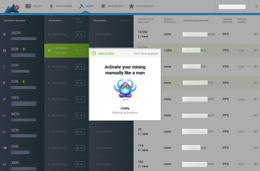Open XDN CPU cores dropdown

[x=80, y=148]
